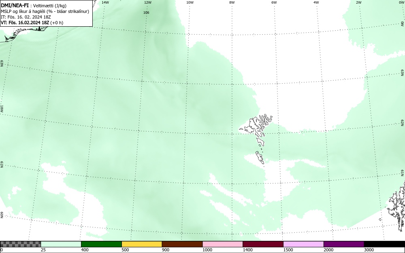Click legend value 1400
This screenshot has height=253, width=405.
click(248, 250)
